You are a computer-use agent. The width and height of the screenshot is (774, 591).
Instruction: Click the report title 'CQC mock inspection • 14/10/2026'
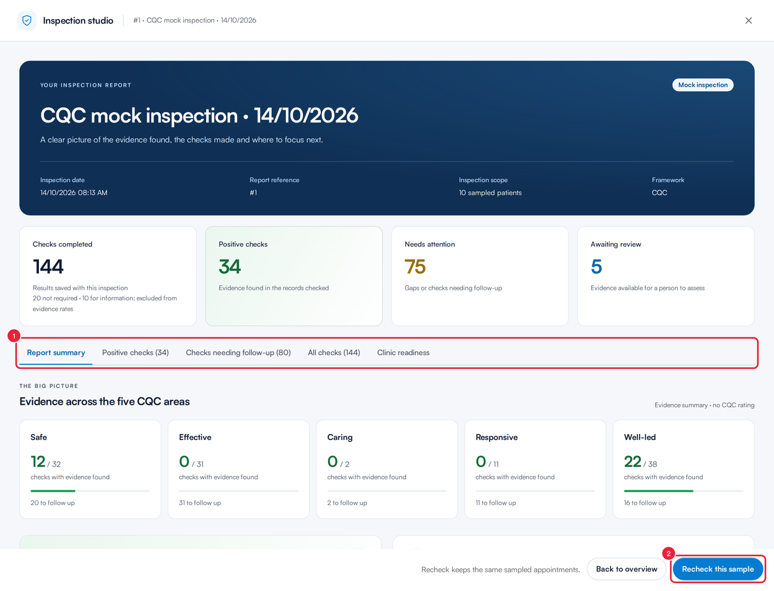(199, 116)
